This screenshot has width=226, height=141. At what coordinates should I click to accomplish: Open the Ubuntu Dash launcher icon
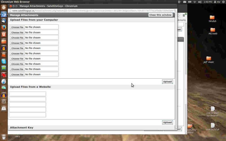point(4,8)
